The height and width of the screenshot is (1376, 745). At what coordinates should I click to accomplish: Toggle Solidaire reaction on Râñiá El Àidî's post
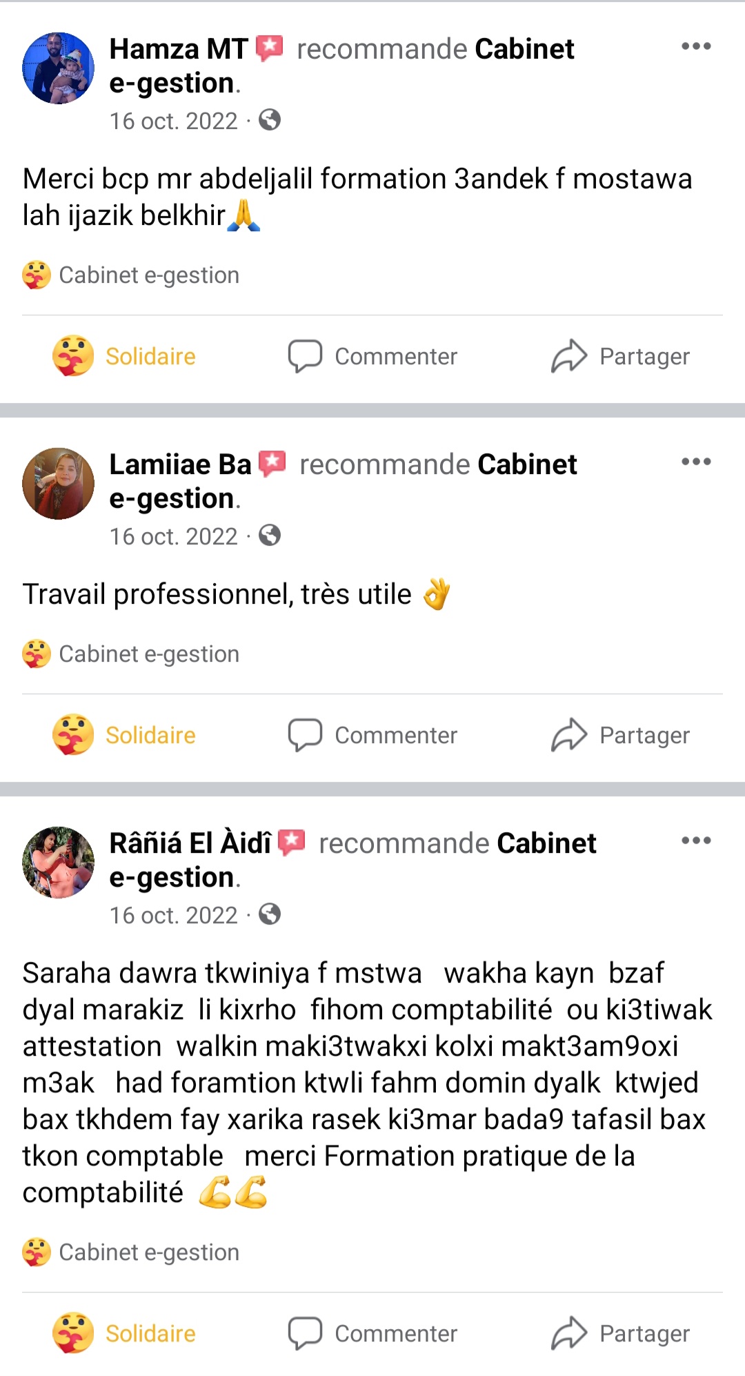tap(125, 1333)
